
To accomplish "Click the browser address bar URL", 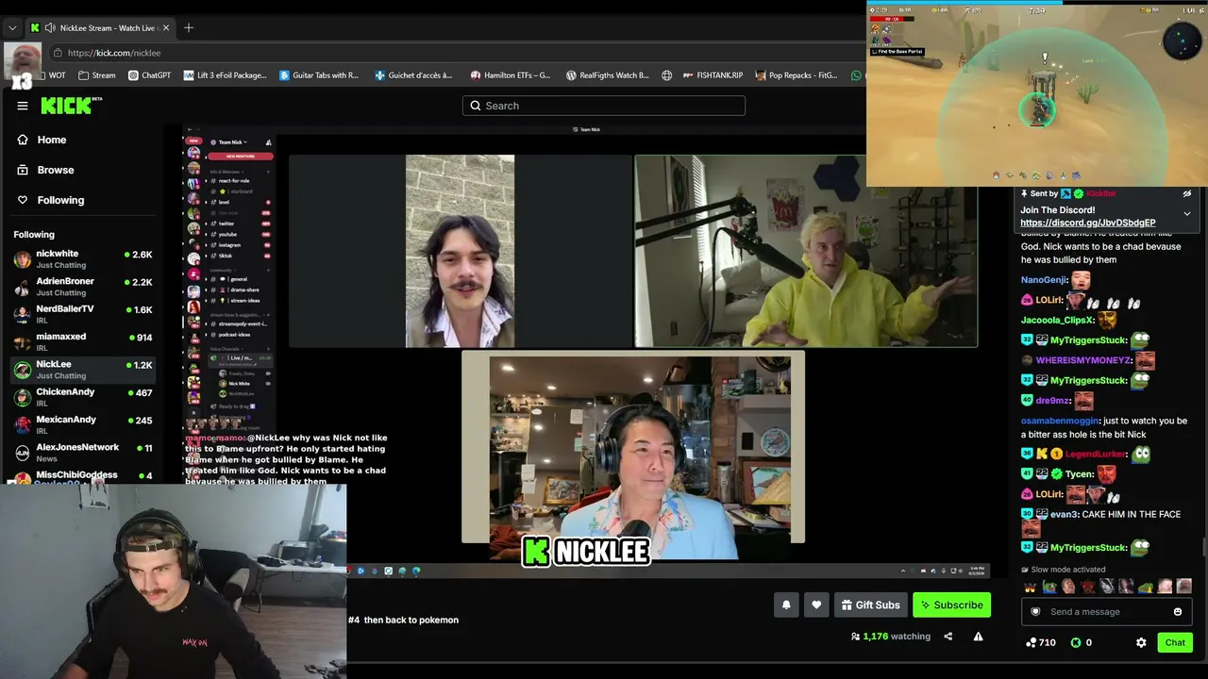I will [x=114, y=53].
